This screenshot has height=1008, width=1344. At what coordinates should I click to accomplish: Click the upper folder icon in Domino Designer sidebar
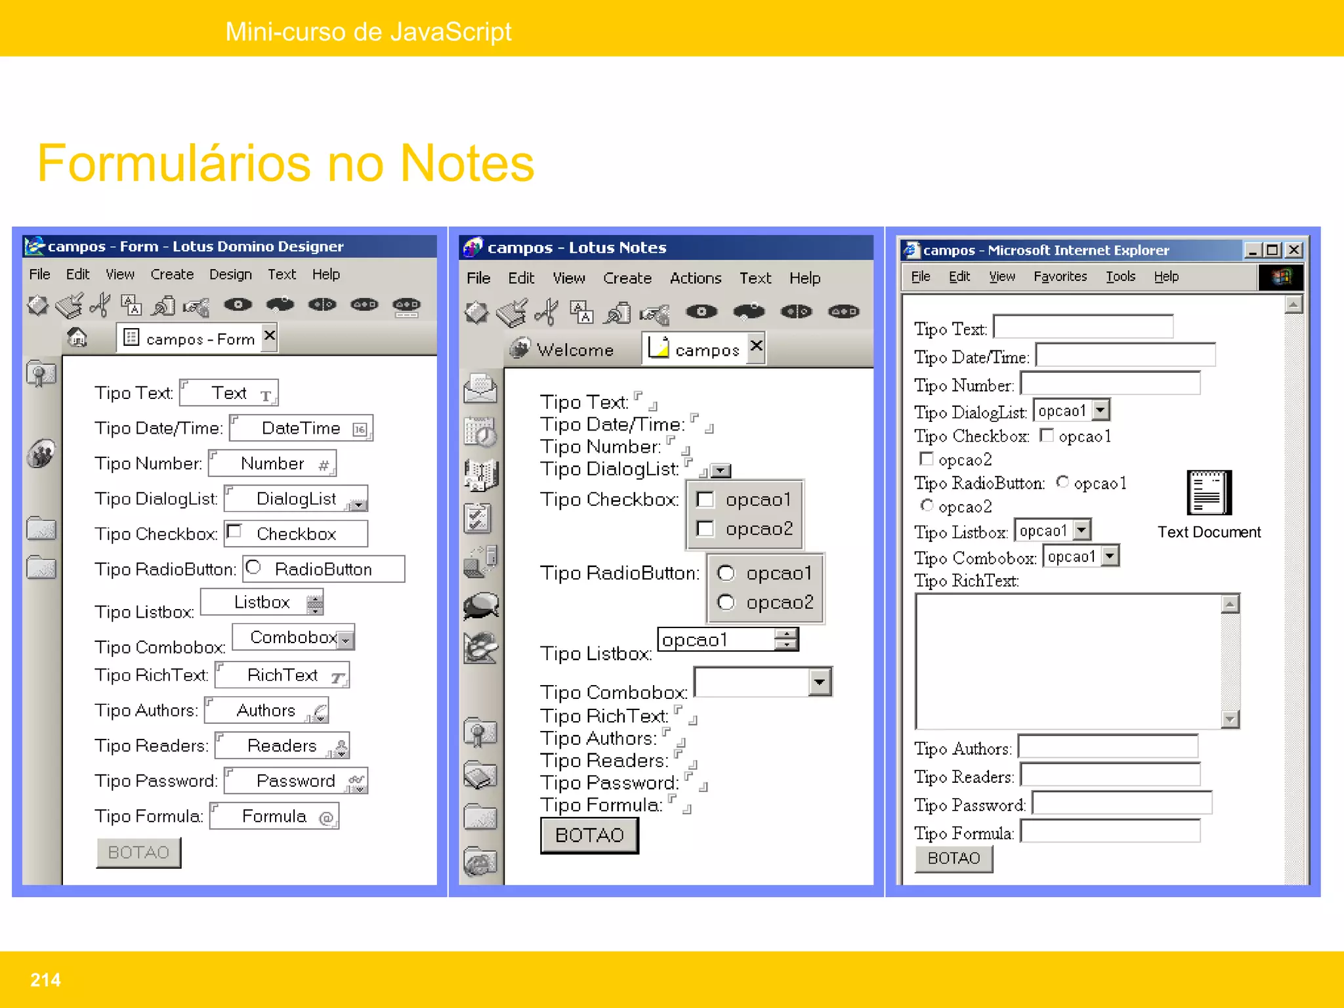click(x=41, y=528)
